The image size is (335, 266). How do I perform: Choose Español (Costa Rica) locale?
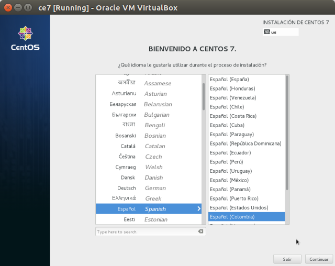point(247,116)
